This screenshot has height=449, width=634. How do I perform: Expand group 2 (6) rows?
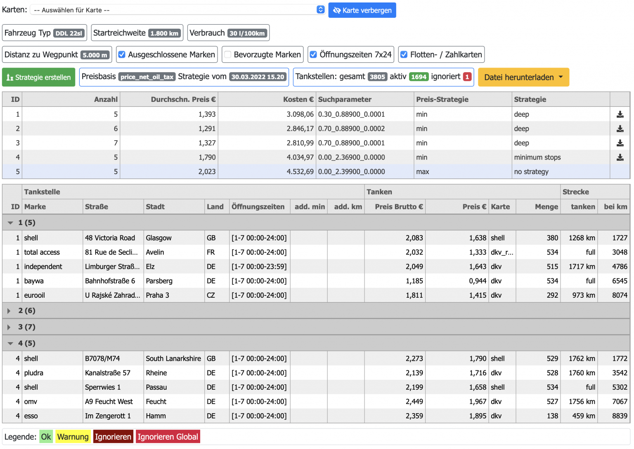[x=9, y=311]
